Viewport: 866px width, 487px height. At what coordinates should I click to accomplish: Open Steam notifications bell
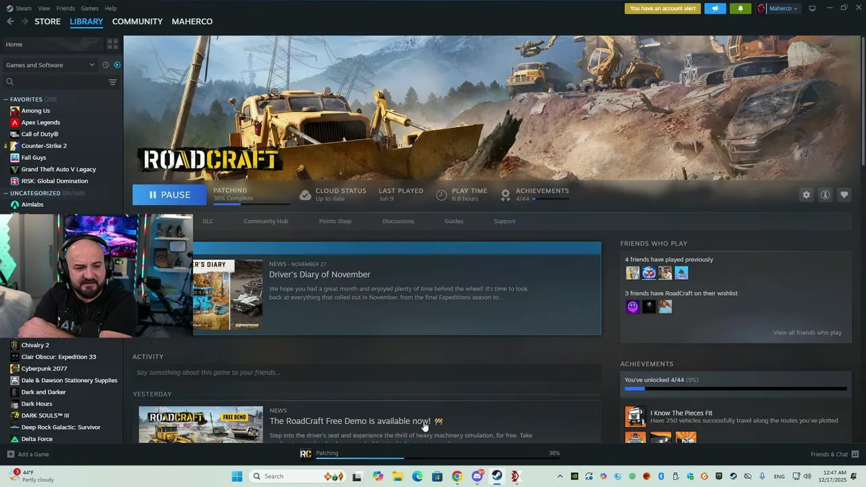[740, 8]
